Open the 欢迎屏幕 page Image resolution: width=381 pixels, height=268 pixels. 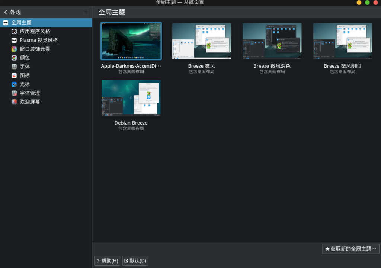pos(46,102)
